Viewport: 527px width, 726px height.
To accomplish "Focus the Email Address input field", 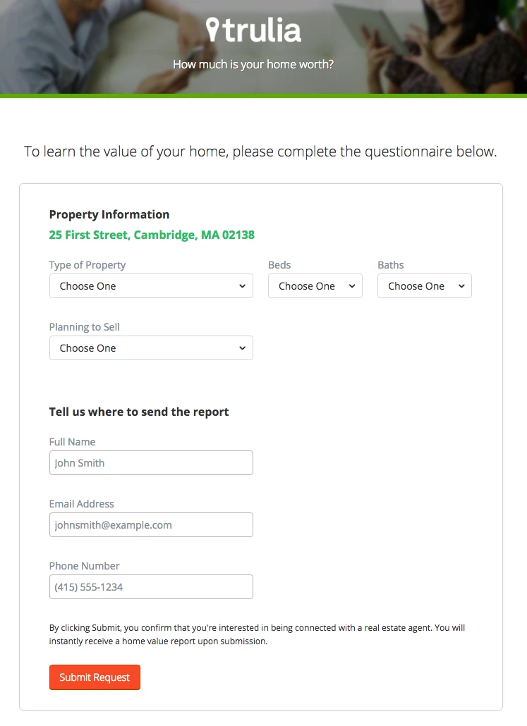I will [x=151, y=524].
